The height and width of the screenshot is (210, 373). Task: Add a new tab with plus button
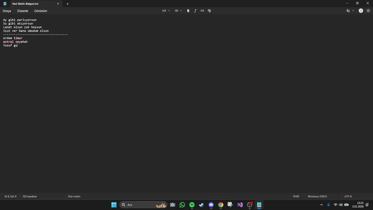(x=68, y=4)
